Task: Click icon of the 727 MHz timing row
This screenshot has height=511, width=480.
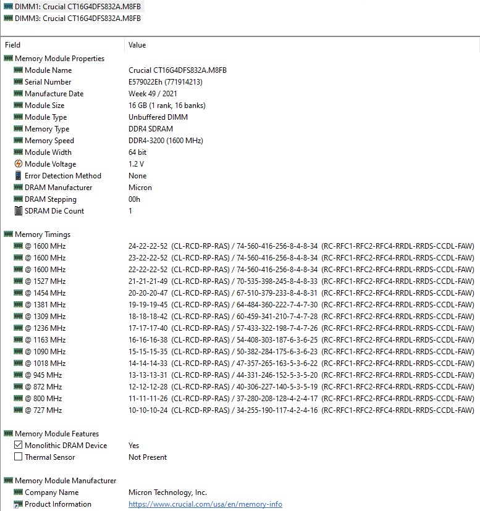Action: coord(19,410)
